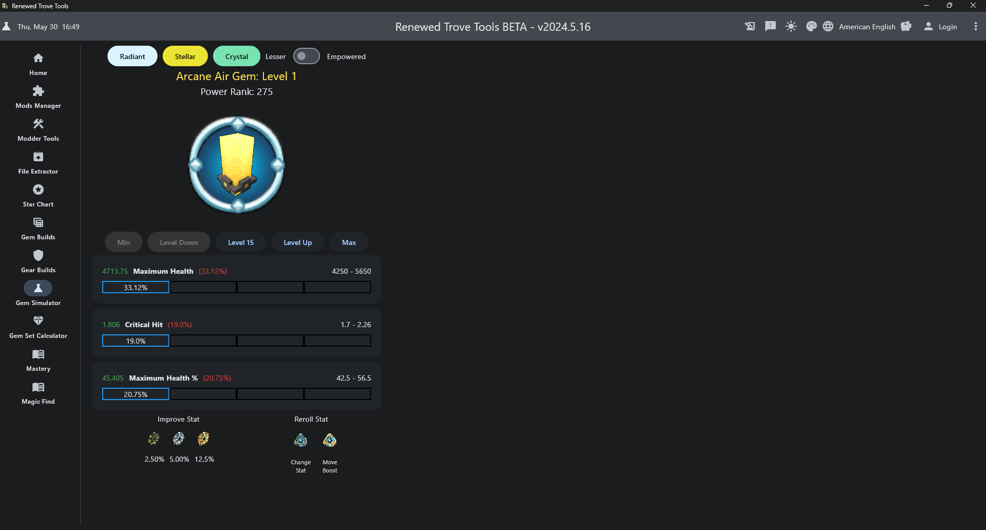Viewport: 986px width, 530px height.
Task: Open the File Extractor tool
Action: coord(38,163)
